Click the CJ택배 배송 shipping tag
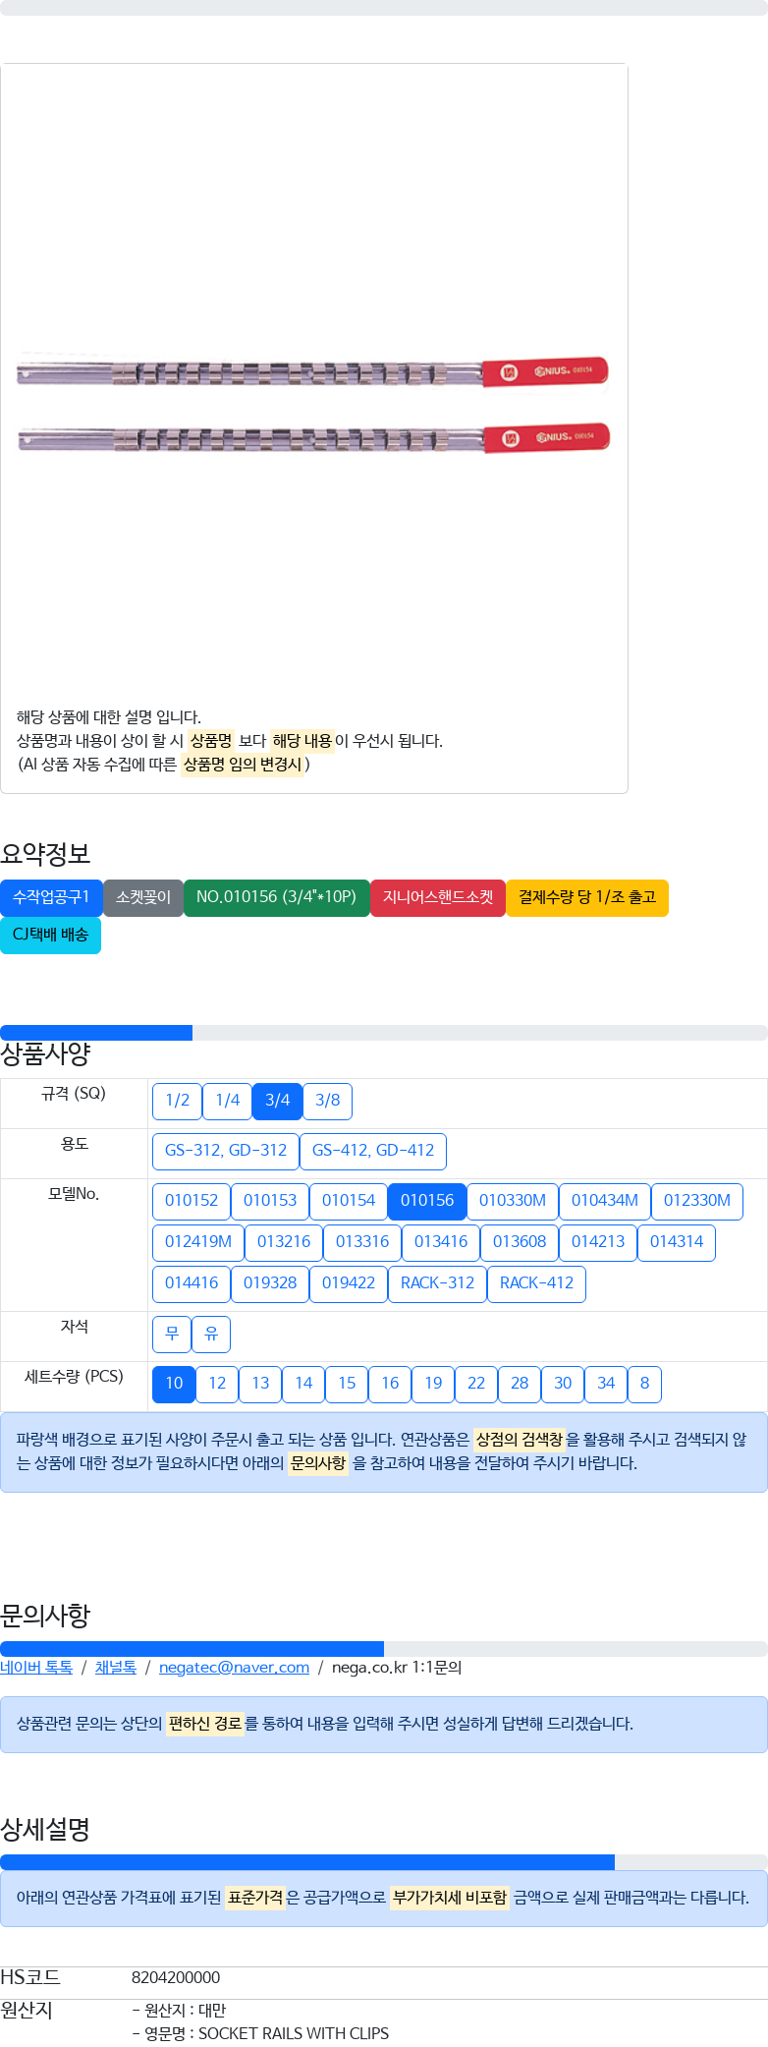Image resolution: width=768 pixels, height=2047 pixels. coord(50,935)
